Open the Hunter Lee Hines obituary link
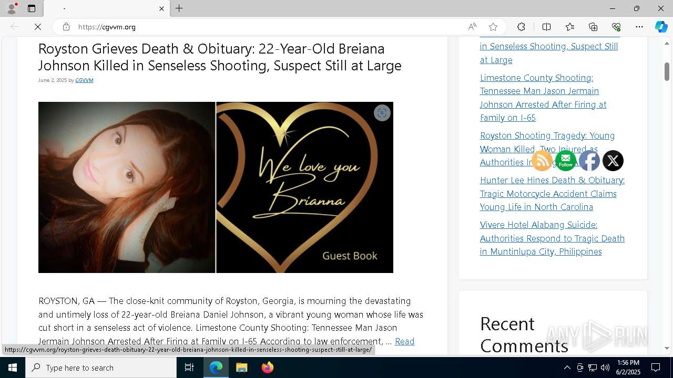The image size is (673, 378). 552,193
